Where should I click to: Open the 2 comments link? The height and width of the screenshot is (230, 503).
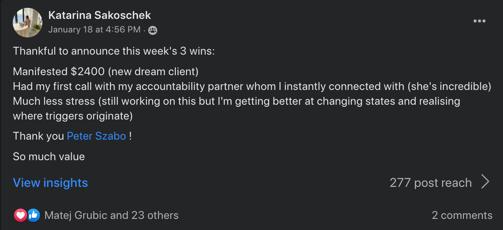pos(462,215)
